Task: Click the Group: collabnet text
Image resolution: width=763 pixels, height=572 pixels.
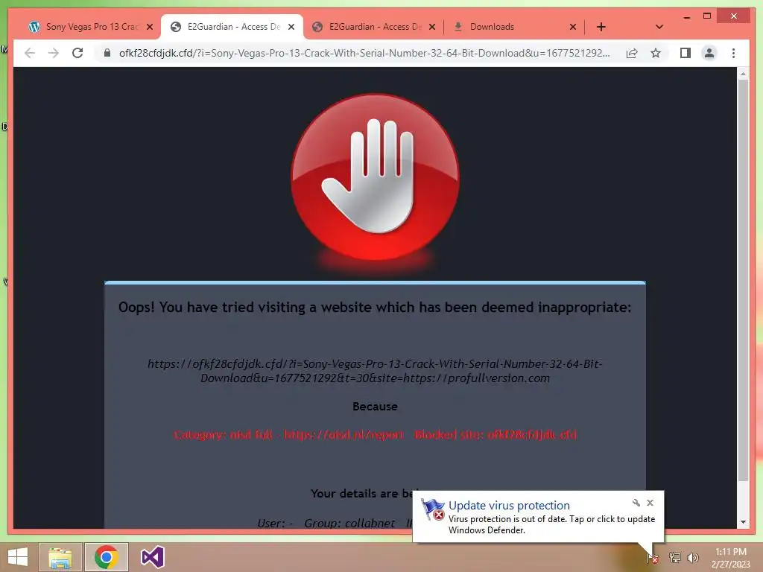Action: tap(349, 523)
